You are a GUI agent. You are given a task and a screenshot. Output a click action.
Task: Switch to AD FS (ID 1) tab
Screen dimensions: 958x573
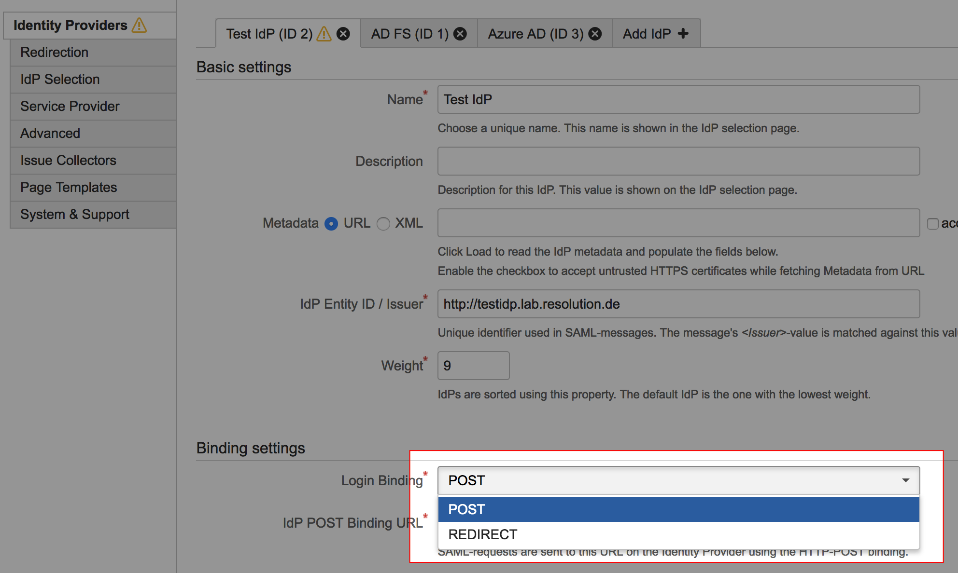pyautogui.click(x=409, y=34)
